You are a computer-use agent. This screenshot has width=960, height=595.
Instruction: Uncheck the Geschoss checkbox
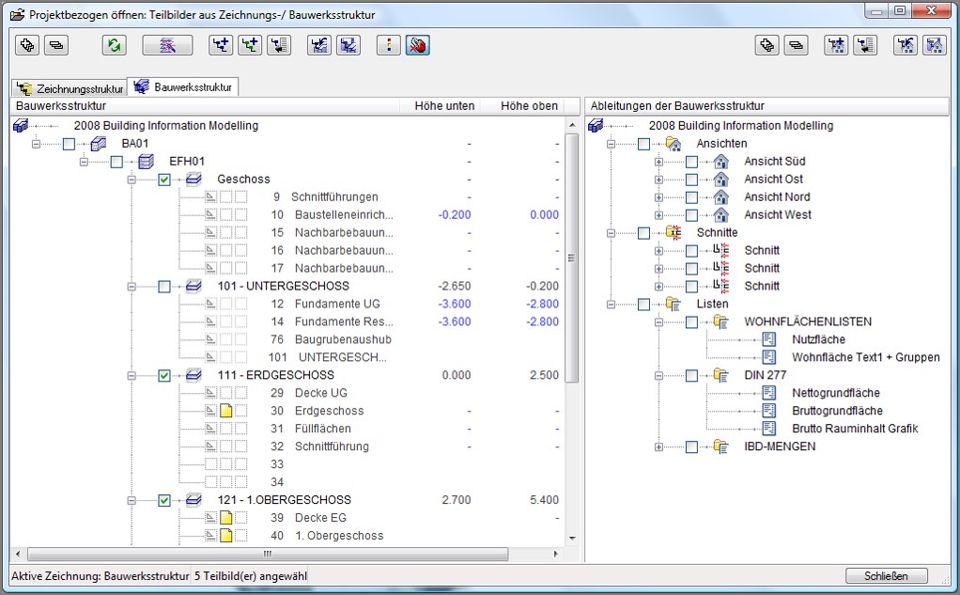(164, 180)
